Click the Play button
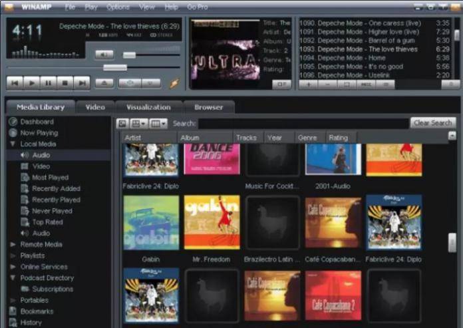Viewport: 463px width, 328px height. [31, 83]
